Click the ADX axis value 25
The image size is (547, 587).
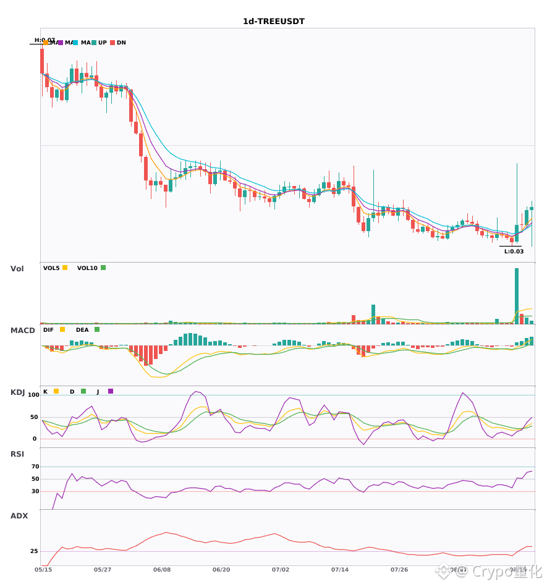coord(34,551)
